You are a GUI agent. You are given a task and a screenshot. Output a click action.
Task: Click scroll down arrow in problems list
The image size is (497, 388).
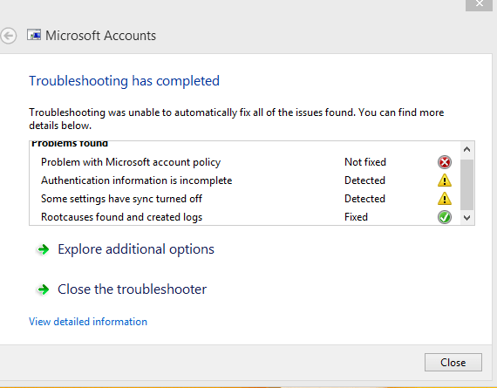pyautogui.click(x=466, y=218)
